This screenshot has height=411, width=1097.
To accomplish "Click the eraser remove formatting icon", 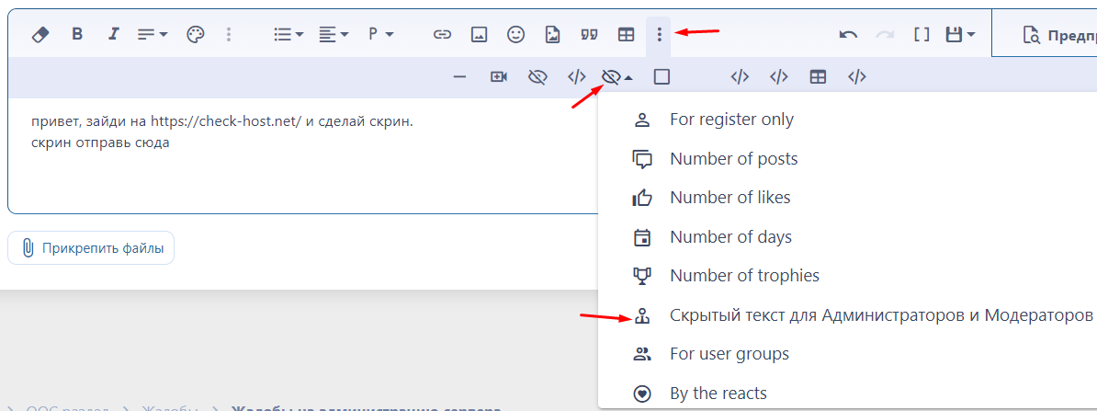I will click(40, 35).
